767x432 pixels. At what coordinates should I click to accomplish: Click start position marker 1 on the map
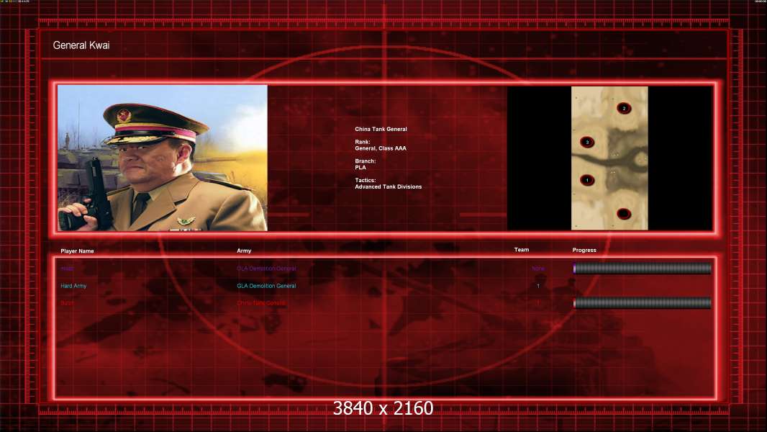click(x=587, y=180)
